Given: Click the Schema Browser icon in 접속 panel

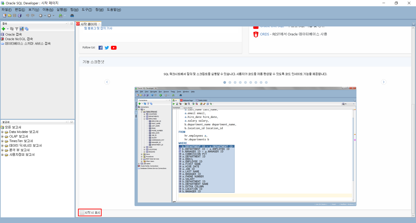Looking at the screenshot, I should coord(21,29).
